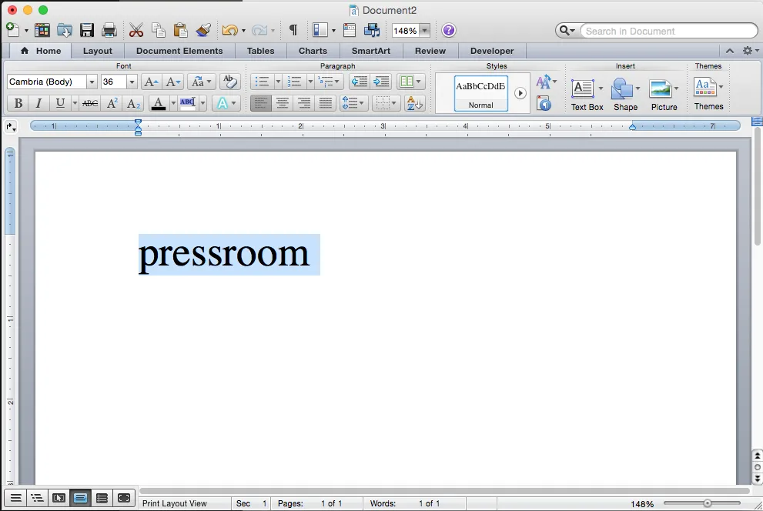Apply the Normal style from the gallery
The width and height of the screenshot is (763, 511).
coord(480,93)
